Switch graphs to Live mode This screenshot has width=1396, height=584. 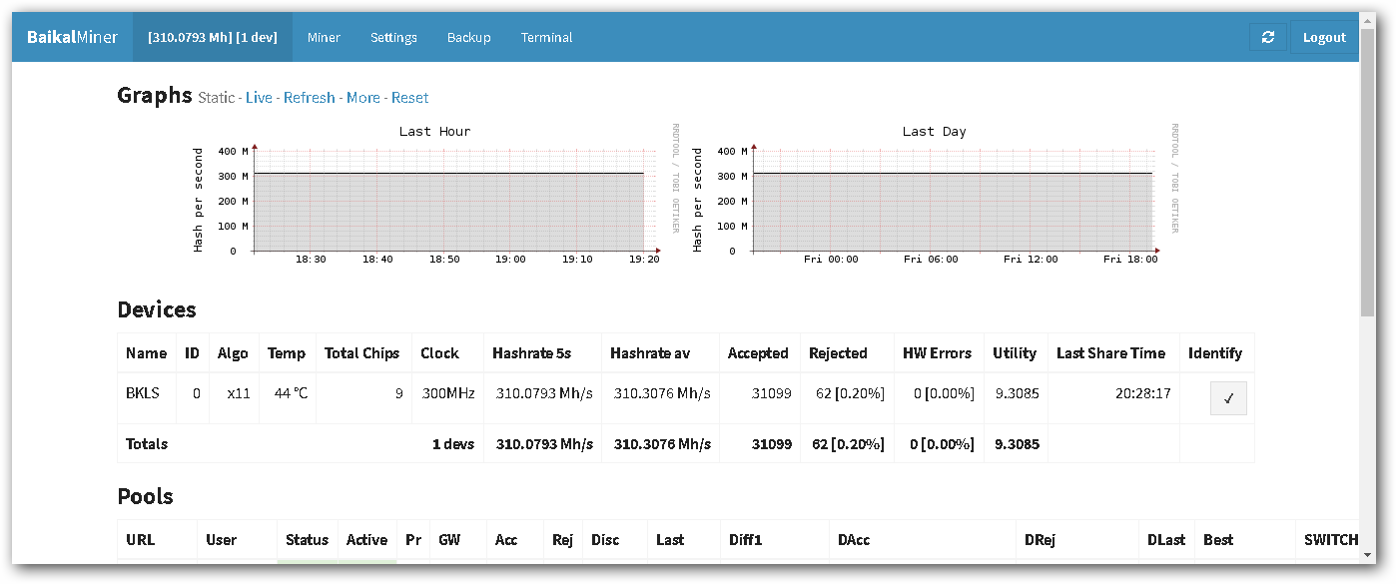[x=259, y=98]
